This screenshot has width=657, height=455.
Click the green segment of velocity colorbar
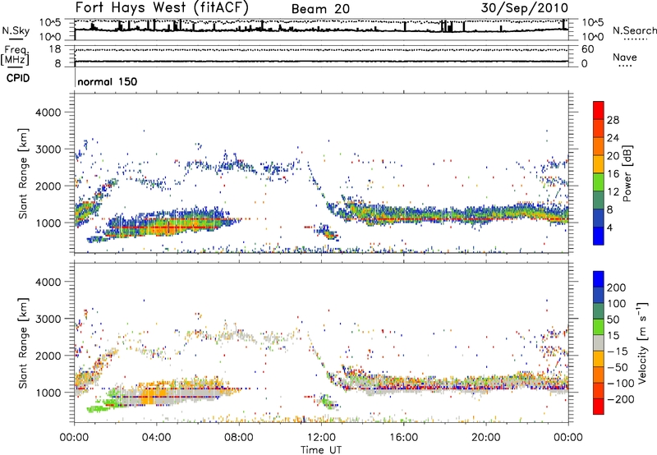pyautogui.click(x=599, y=326)
